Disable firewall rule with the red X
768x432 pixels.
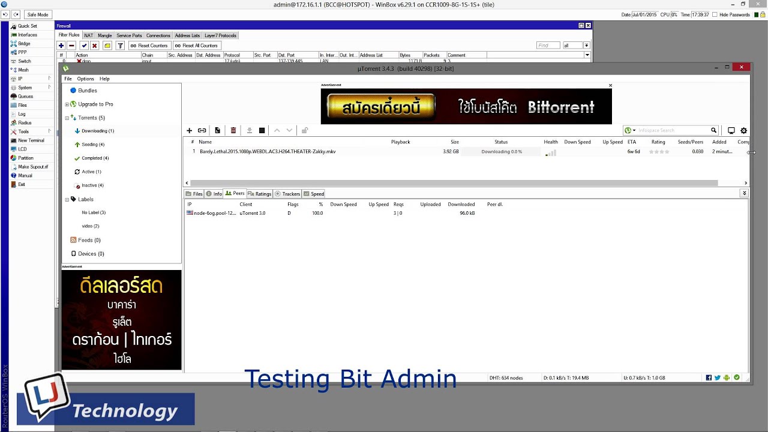coord(94,46)
